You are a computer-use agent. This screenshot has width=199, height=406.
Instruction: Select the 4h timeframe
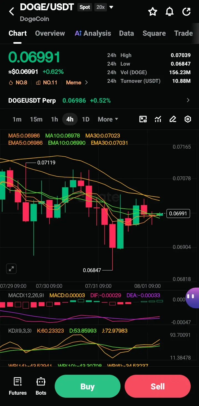(70, 119)
